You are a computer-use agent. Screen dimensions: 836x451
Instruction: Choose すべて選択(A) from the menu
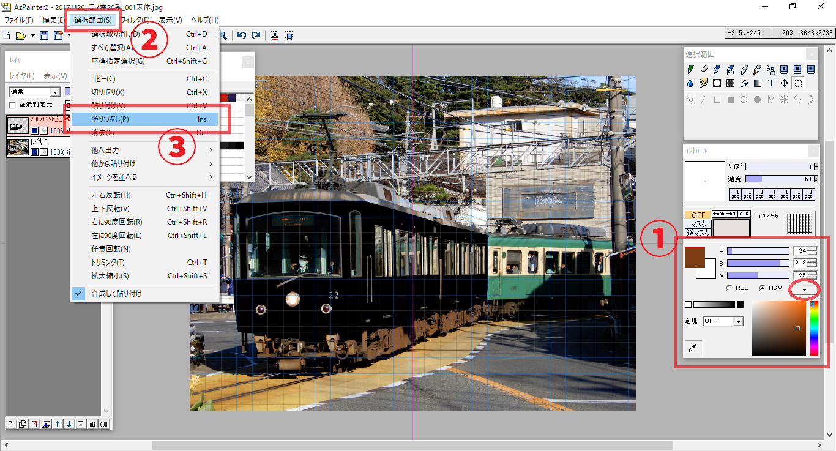tap(144, 48)
